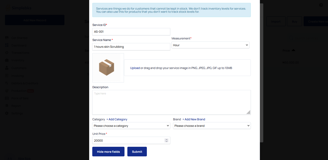Click the Unit Price spinner arrows

pos(167,140)
